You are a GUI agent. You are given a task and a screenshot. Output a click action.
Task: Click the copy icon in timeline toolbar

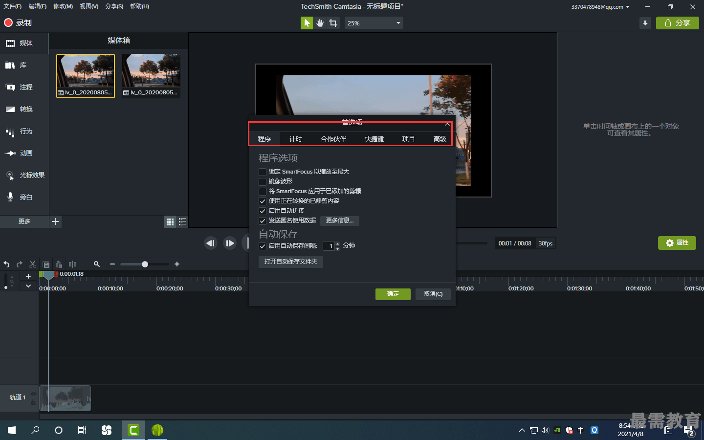46,264
